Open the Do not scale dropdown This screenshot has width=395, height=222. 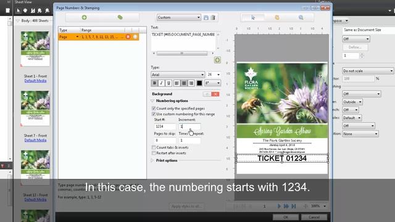[368, 71]
